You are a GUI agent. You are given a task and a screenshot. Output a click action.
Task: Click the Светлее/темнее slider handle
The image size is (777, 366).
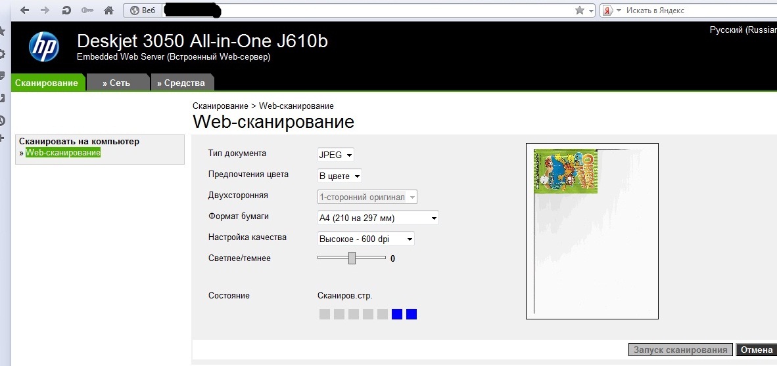coord(352,258)
